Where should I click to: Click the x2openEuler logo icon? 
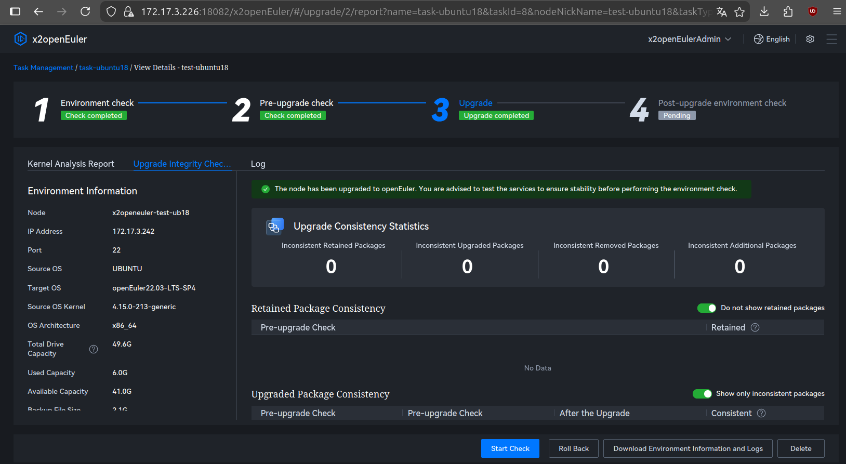coord(20,39)
